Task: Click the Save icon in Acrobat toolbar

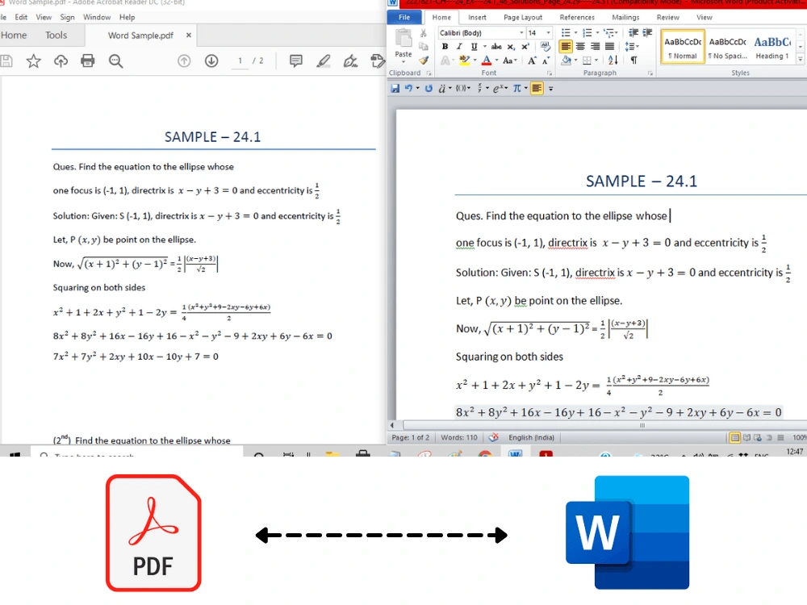Action: (6, 61)
